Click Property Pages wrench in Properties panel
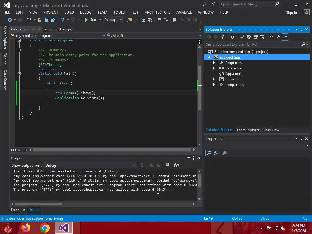Viewport: 312px width, 234px height. (x=225, y=153)
